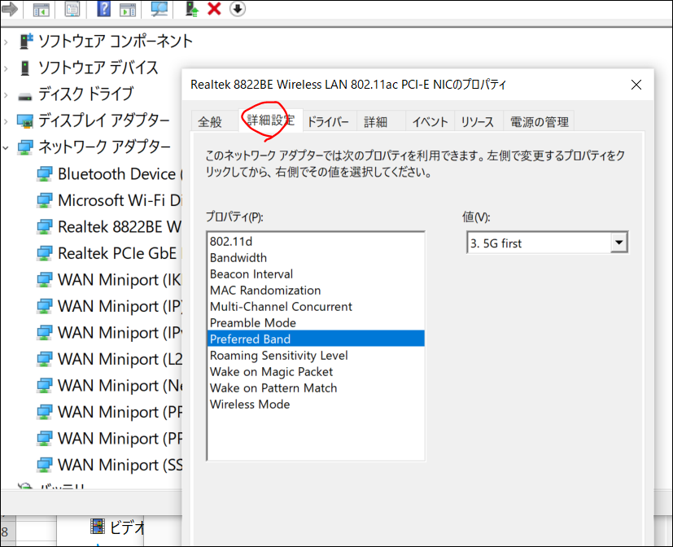Click the blue Help question mark icon
Screen dimensions: 673x547
click(103, 9)
